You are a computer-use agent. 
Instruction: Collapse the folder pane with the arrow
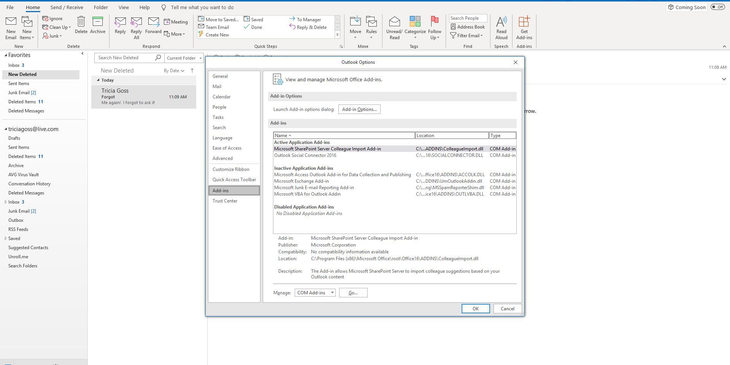coord(83,54)
